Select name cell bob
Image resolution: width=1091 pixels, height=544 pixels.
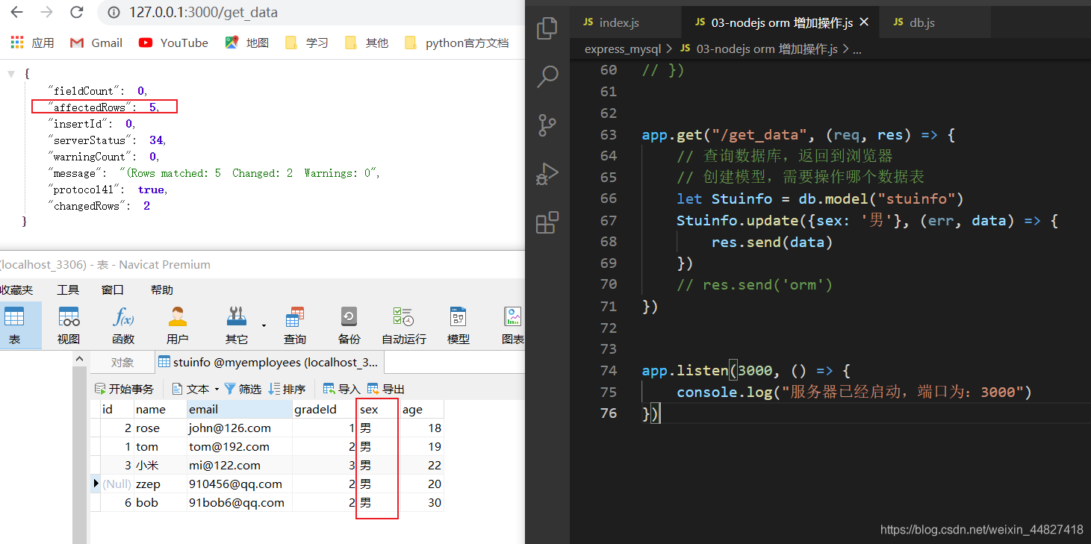pos(160,503)
